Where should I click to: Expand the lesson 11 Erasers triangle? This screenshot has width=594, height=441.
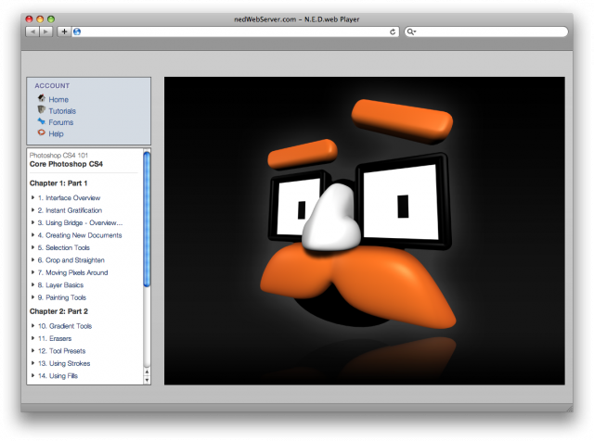[33, 338]
